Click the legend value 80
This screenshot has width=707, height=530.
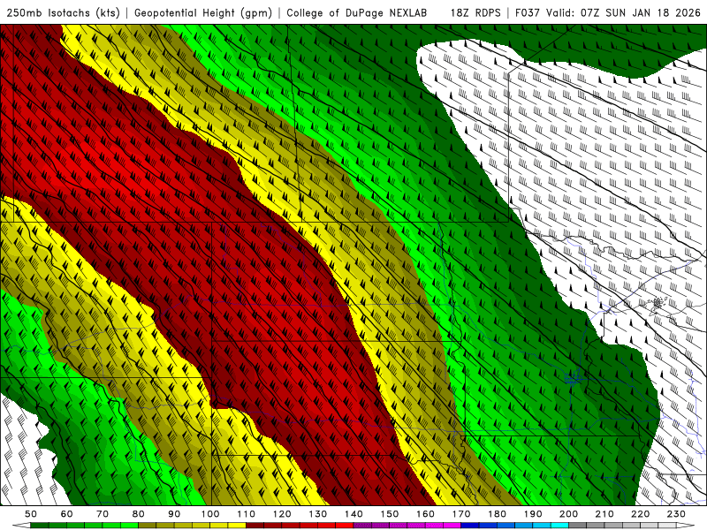tap(139, 514)
